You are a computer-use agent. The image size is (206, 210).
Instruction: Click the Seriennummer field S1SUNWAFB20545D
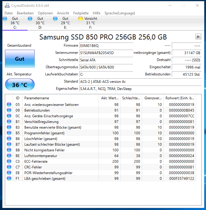tap(106, 53)
